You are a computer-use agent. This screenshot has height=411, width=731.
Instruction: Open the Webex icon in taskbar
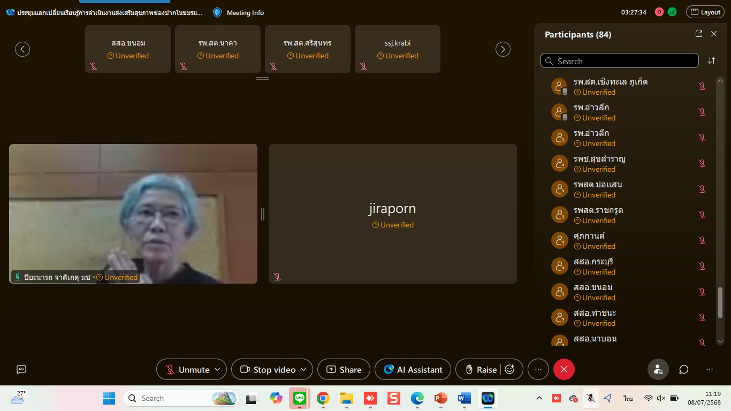click(488, 398)
